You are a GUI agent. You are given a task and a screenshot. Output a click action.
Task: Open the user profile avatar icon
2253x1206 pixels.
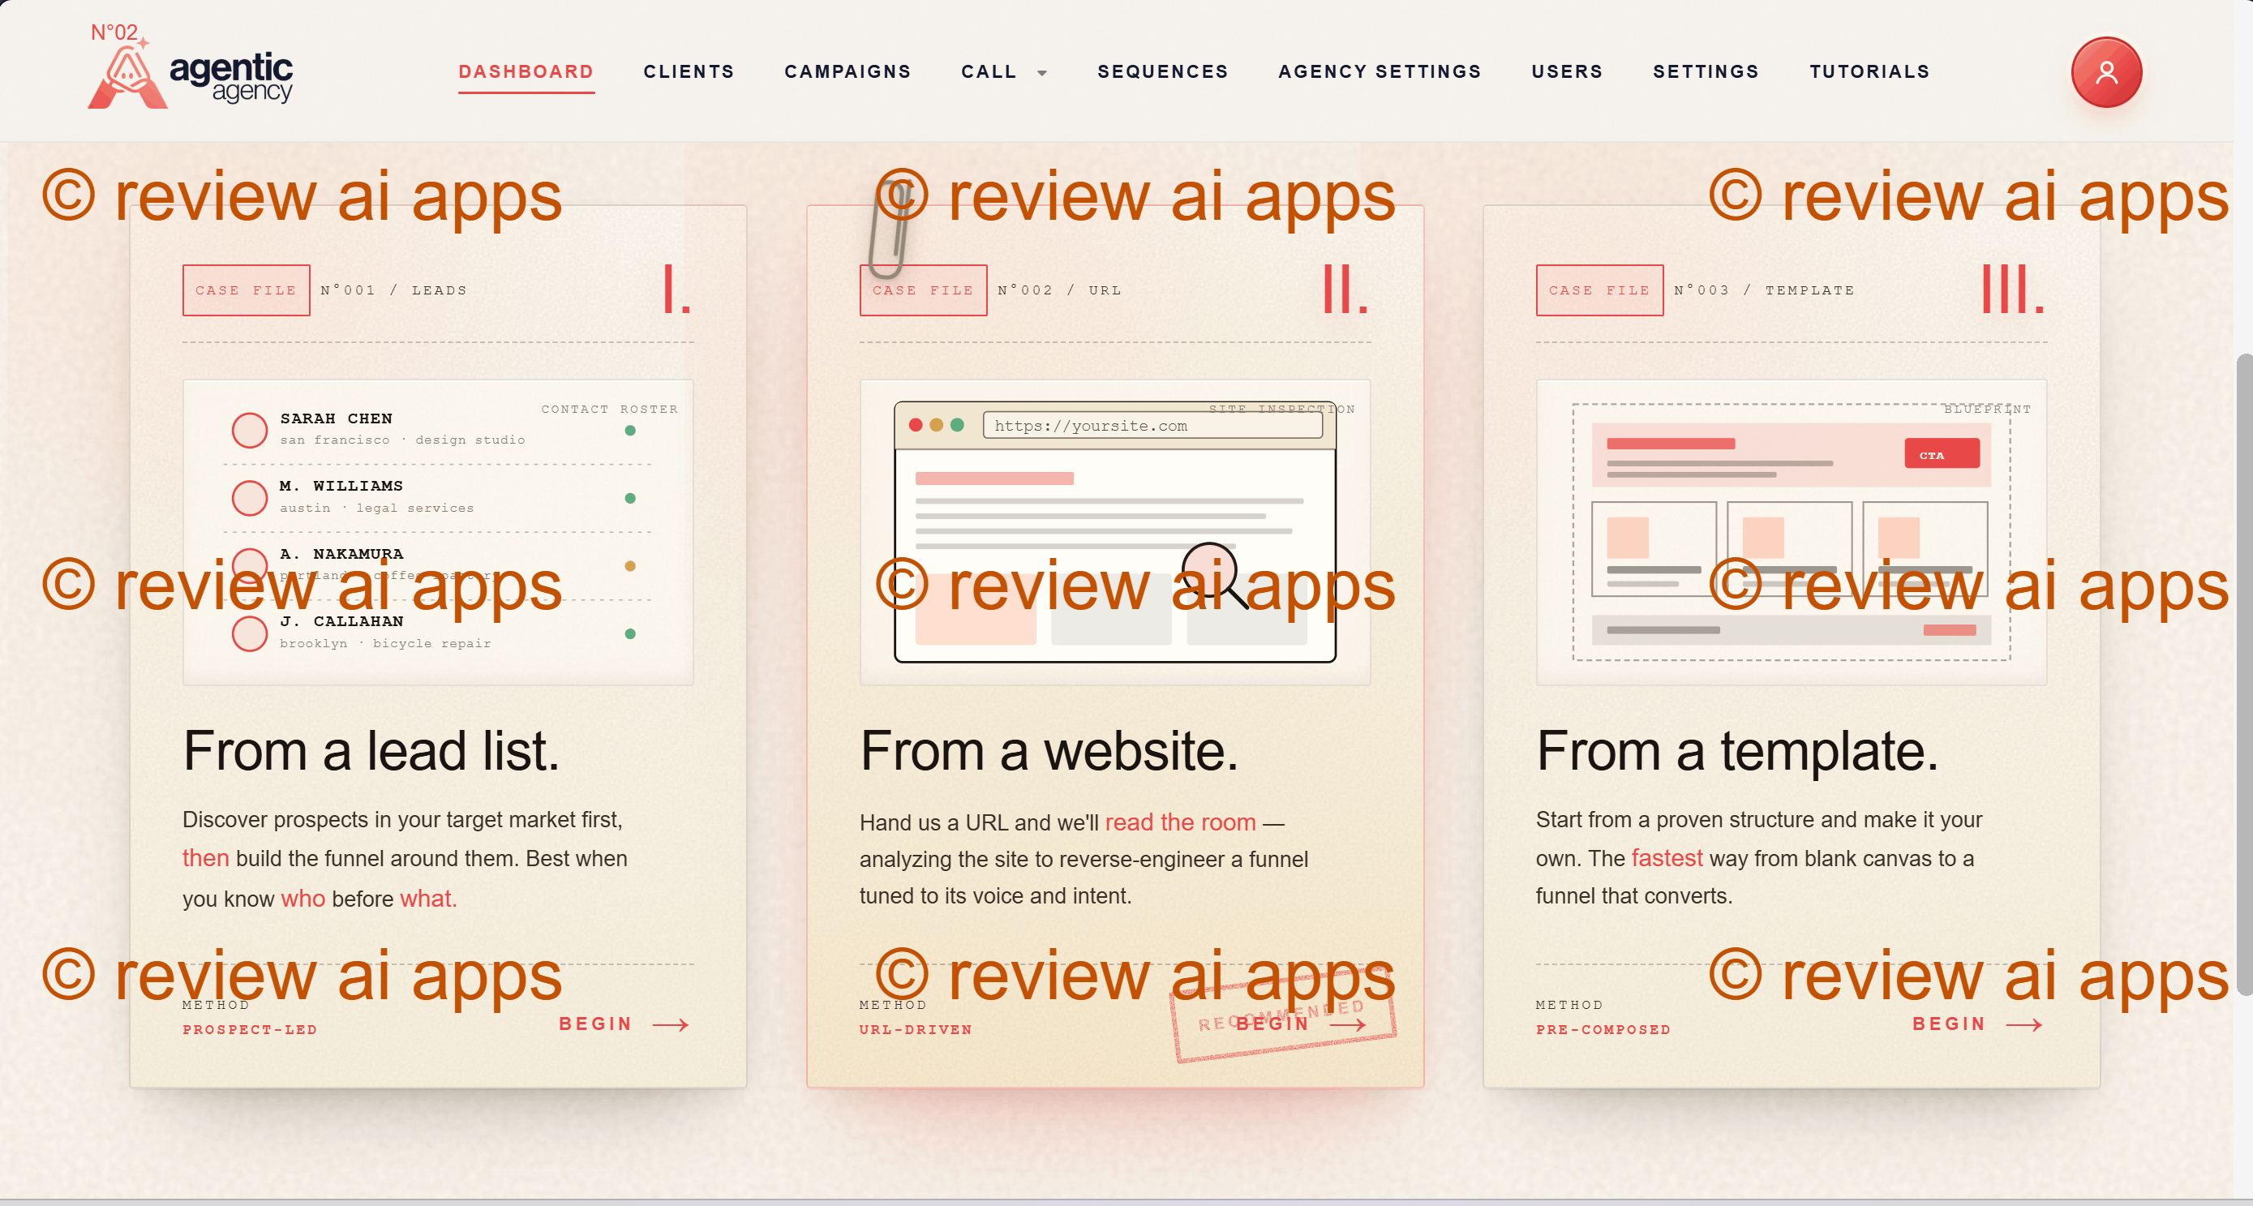pyautogui.click(x=2106, y=71)
